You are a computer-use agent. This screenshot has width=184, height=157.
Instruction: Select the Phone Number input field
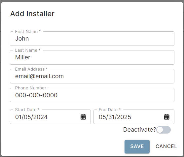(92, 95)
